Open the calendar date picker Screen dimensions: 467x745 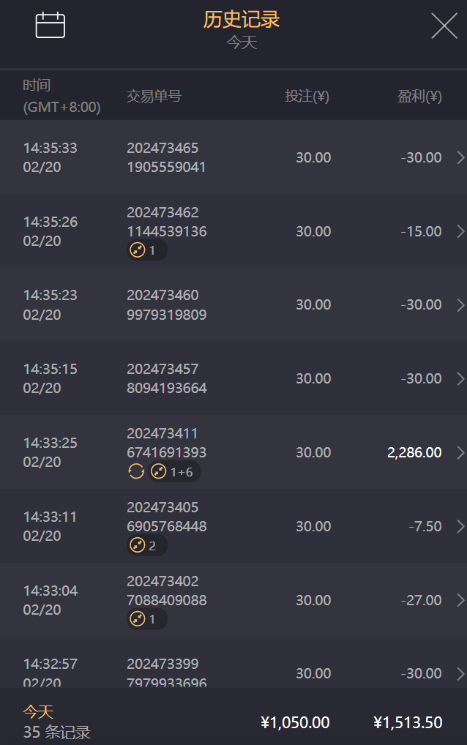coord(51,25)
